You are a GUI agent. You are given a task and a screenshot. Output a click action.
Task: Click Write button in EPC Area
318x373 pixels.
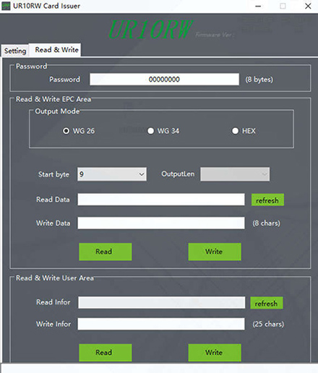(x=215, y=252)
